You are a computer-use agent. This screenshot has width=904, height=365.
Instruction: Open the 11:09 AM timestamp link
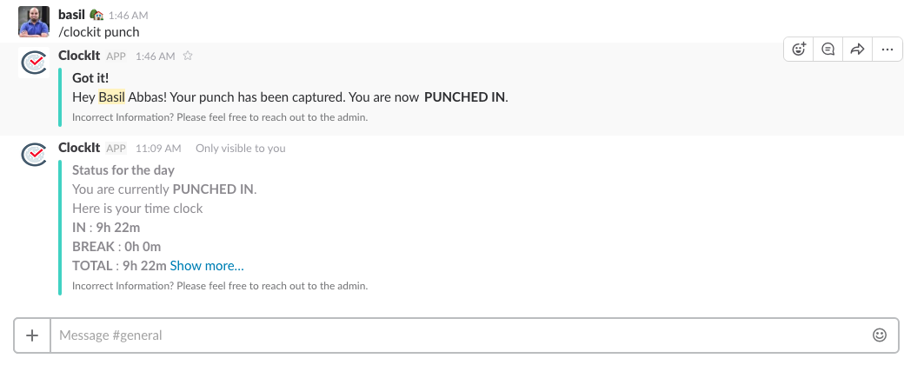[x=158, y=149]
